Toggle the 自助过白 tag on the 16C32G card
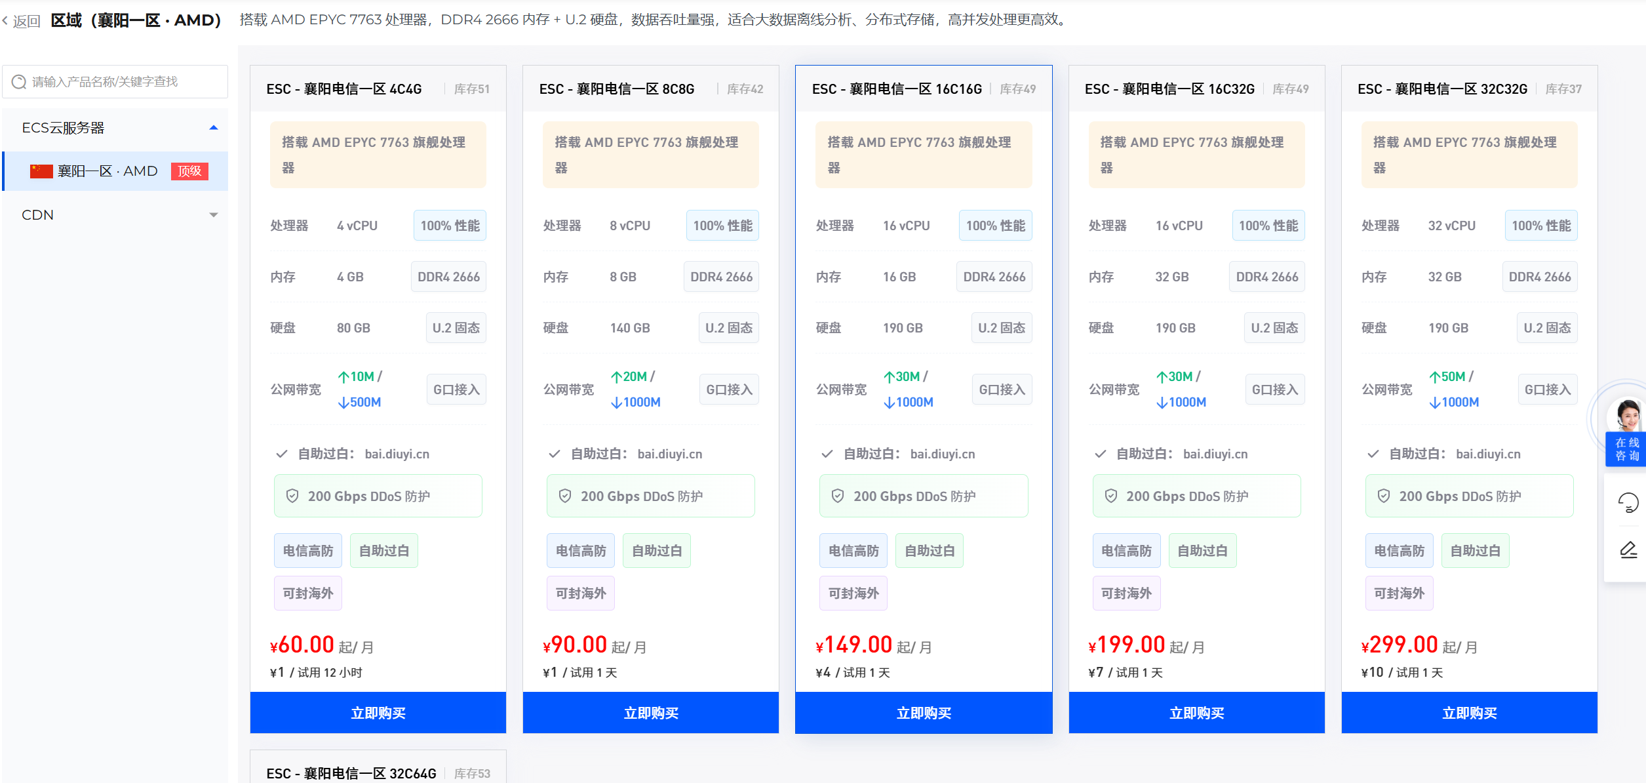 click(1202, 550)
